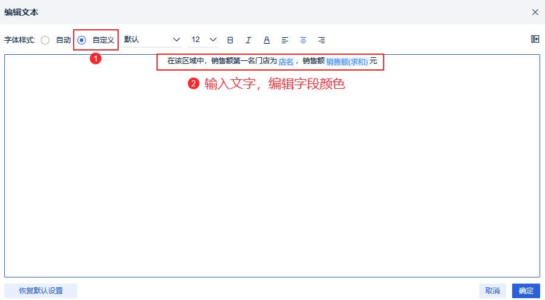Viewport: 545px width, 300px height.
Task: Toggle italic formatting icon
Action: [x=248, y=40]
